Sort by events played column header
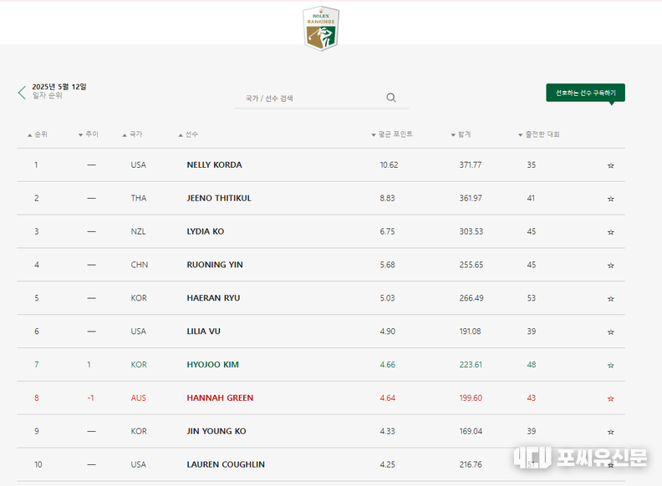This screenshot has height=486, width=662. tap(539, 134)
